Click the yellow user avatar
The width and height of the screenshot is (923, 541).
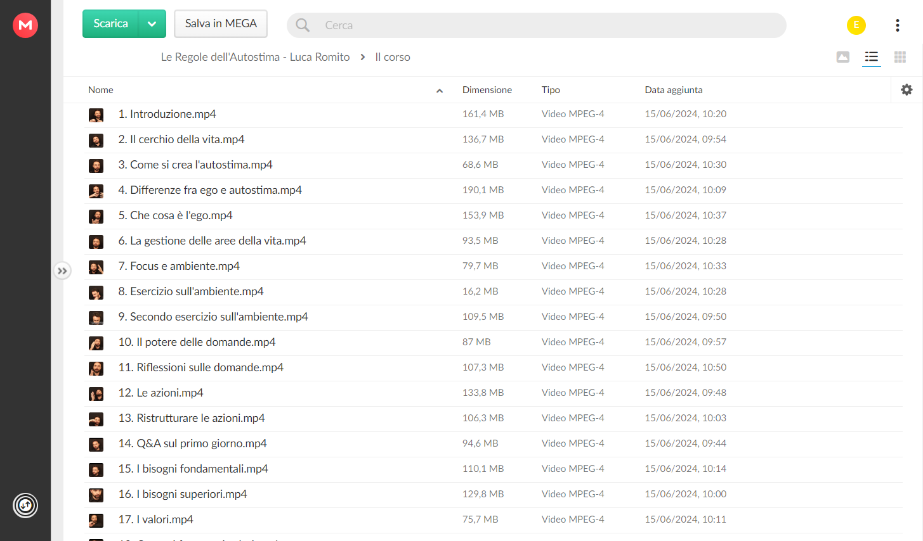pyautogui.click(x=856, y=25)
